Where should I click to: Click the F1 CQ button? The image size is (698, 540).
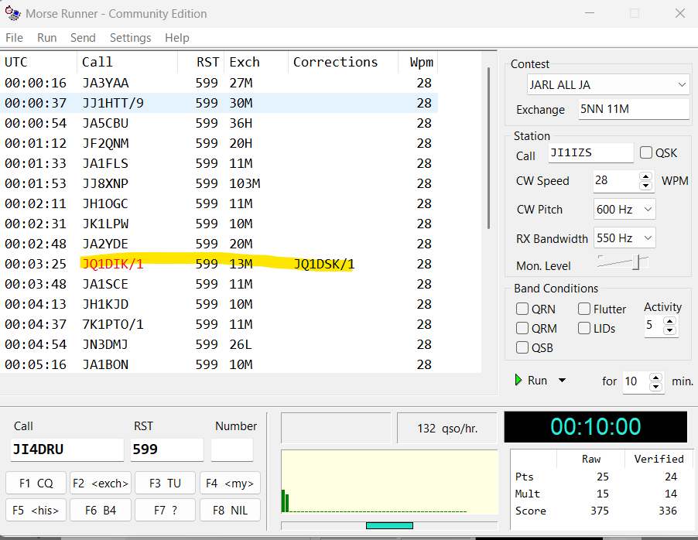36,483
